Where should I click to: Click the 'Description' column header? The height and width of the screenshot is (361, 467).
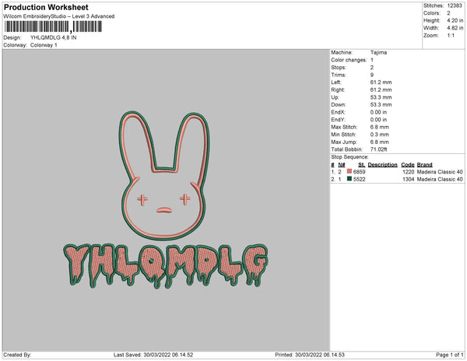(382, 165)
